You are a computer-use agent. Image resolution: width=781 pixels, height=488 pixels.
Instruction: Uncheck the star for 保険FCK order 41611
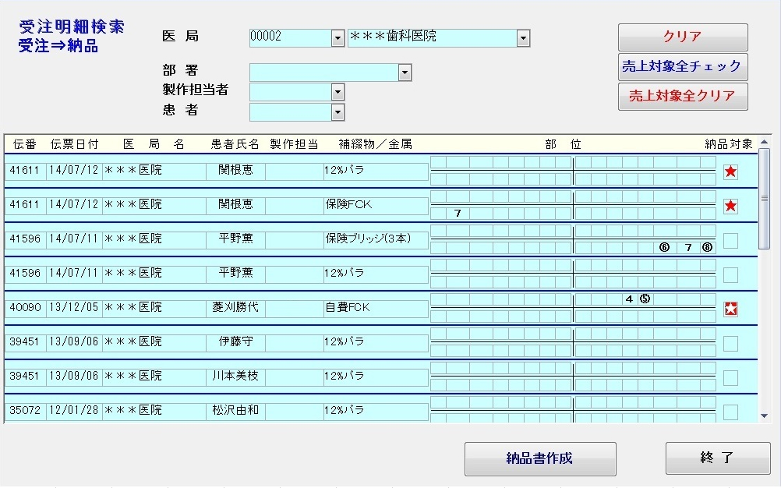[730, 206]
